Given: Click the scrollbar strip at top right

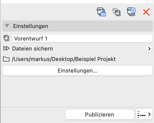Looking at the screenshot, I should (x=150, y=2).
